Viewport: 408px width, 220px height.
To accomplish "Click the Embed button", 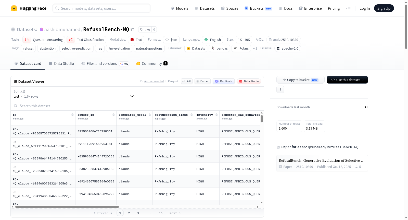I will (202, 81).
